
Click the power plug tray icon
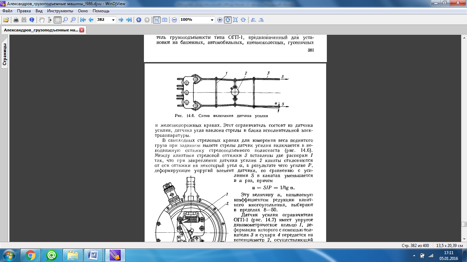point(423,255)
